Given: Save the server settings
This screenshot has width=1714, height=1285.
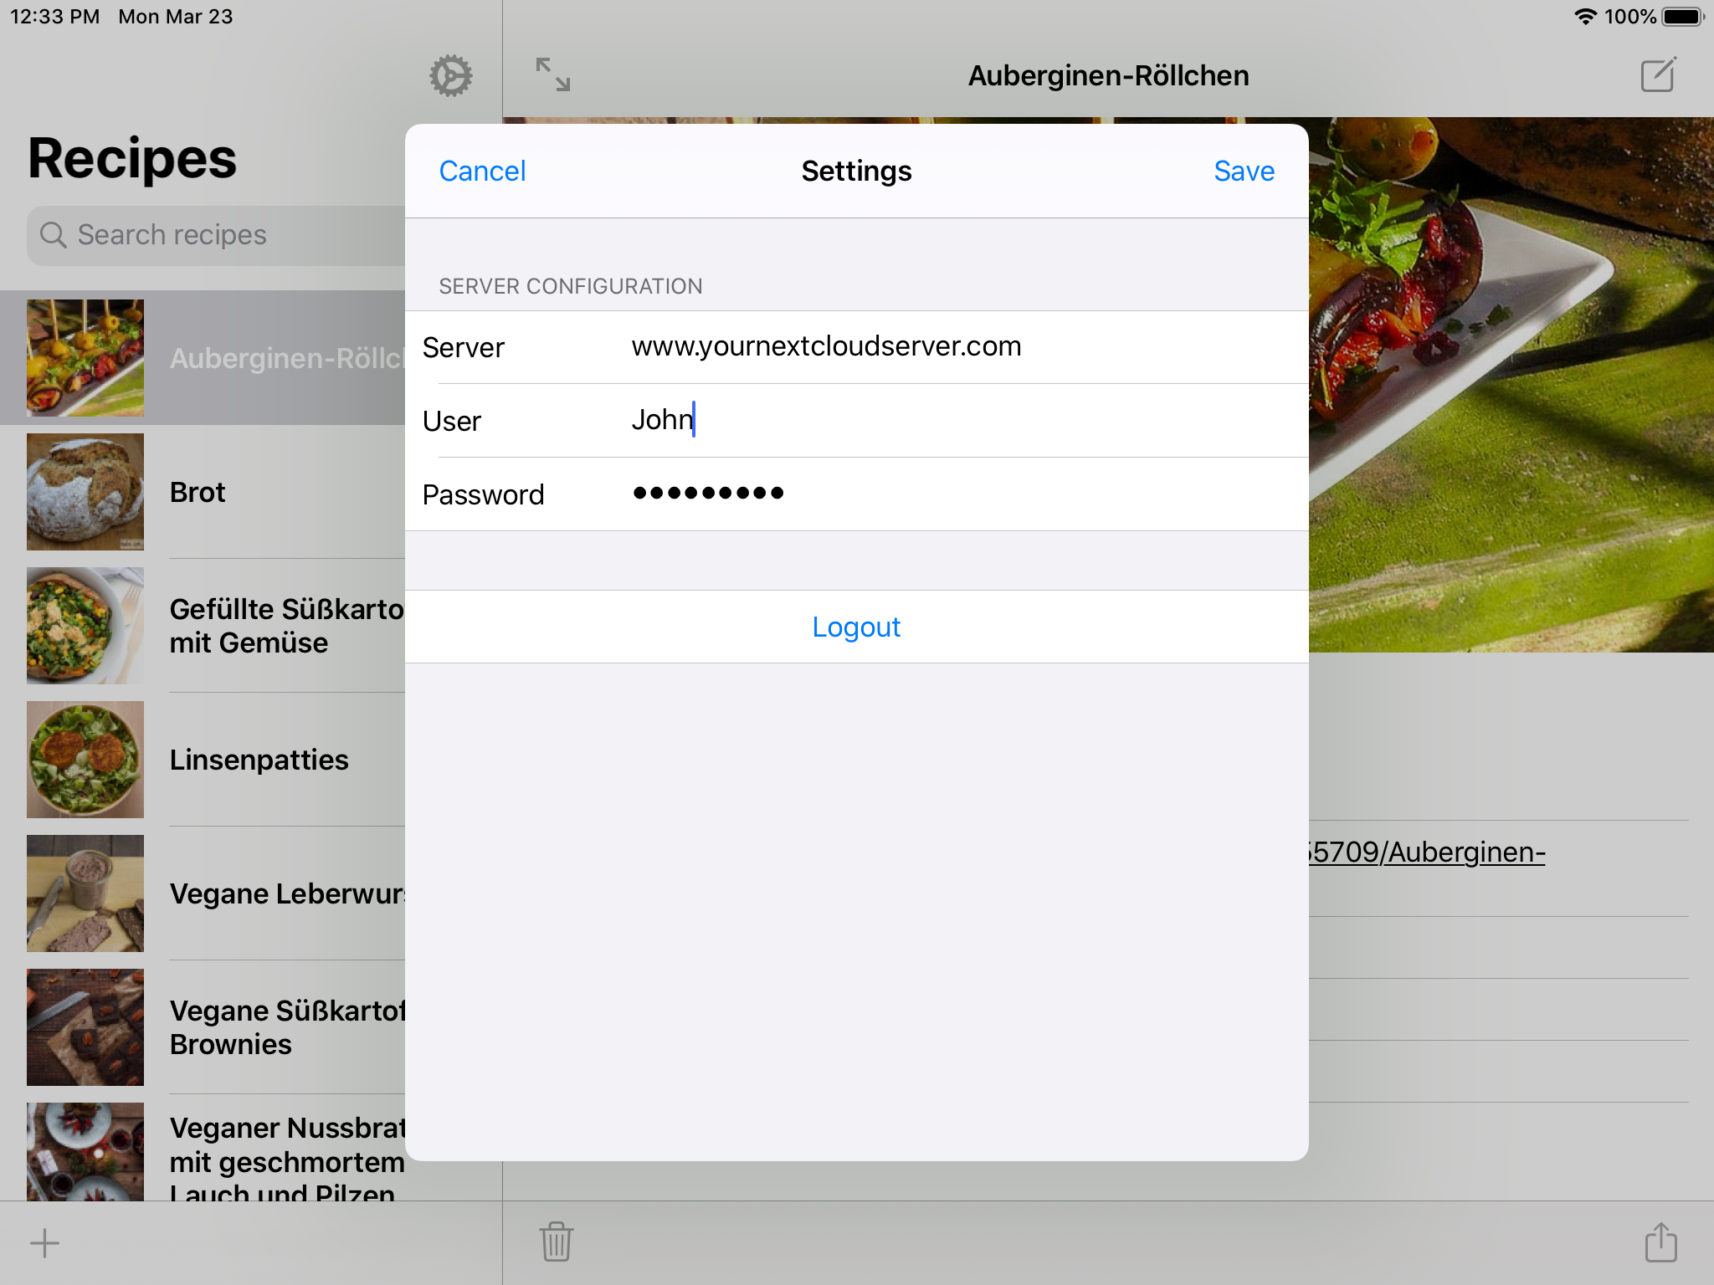Looking at the screenshot, I should tap(1244, 172).
